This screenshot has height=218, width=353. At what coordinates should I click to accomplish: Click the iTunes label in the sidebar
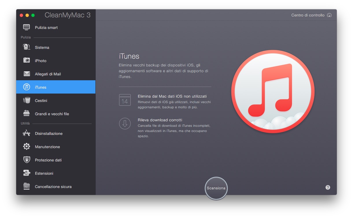point(40,87)
